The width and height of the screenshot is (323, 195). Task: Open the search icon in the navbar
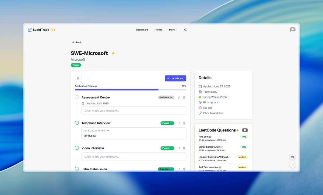(x=185, y=30)
